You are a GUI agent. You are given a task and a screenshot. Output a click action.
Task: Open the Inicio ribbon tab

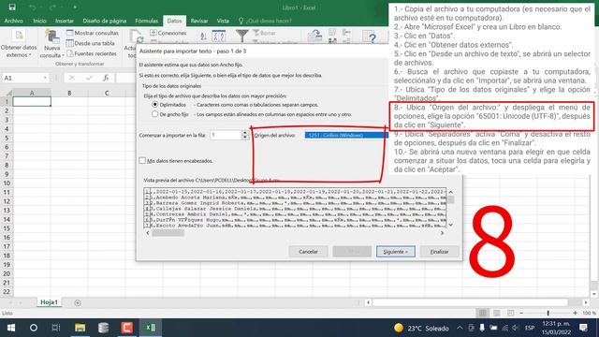(x=39, y=21)
